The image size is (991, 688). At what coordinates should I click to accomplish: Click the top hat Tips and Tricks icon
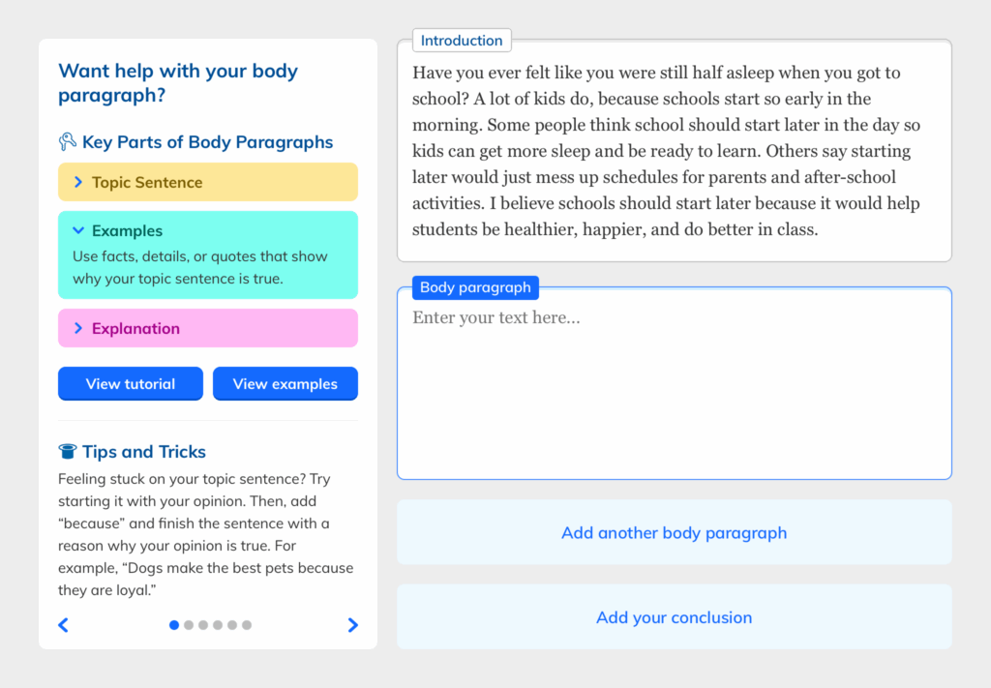click(x=68, y=452)
